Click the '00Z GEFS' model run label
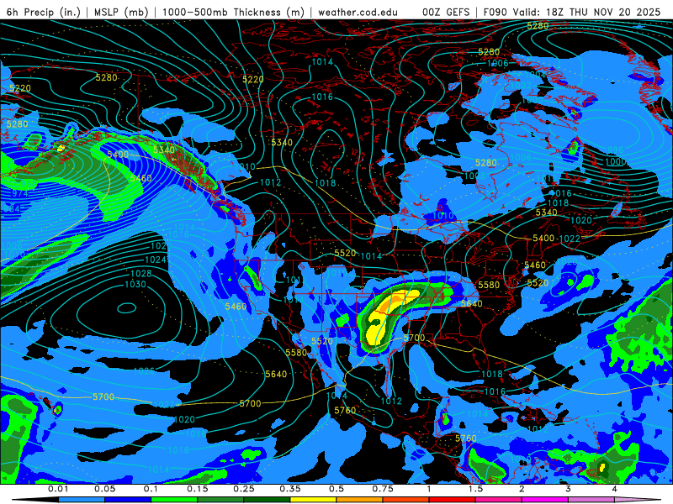Viewport: 673px width, 504px height. tap(446, 12)
